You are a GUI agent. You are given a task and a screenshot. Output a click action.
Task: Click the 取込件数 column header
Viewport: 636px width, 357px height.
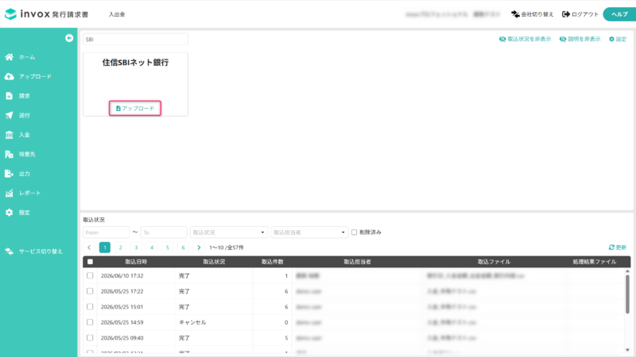[272, 262]
